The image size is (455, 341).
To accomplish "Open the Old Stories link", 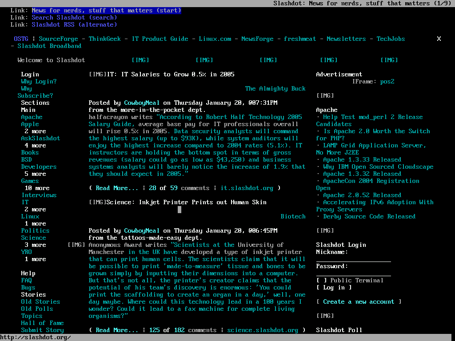I will click(40, 302).
